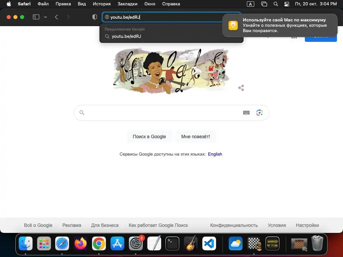Open 'Как работает Google Поиск' link
Screen dimensions: 343x257
158,225
